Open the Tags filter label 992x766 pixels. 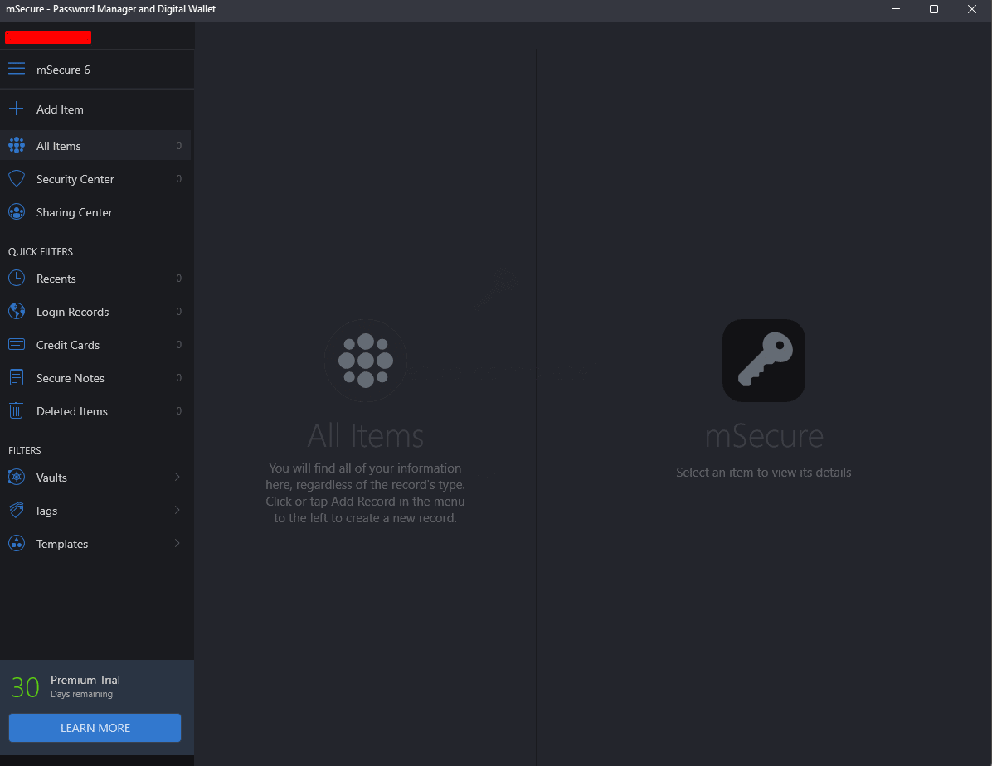[46, 511]
